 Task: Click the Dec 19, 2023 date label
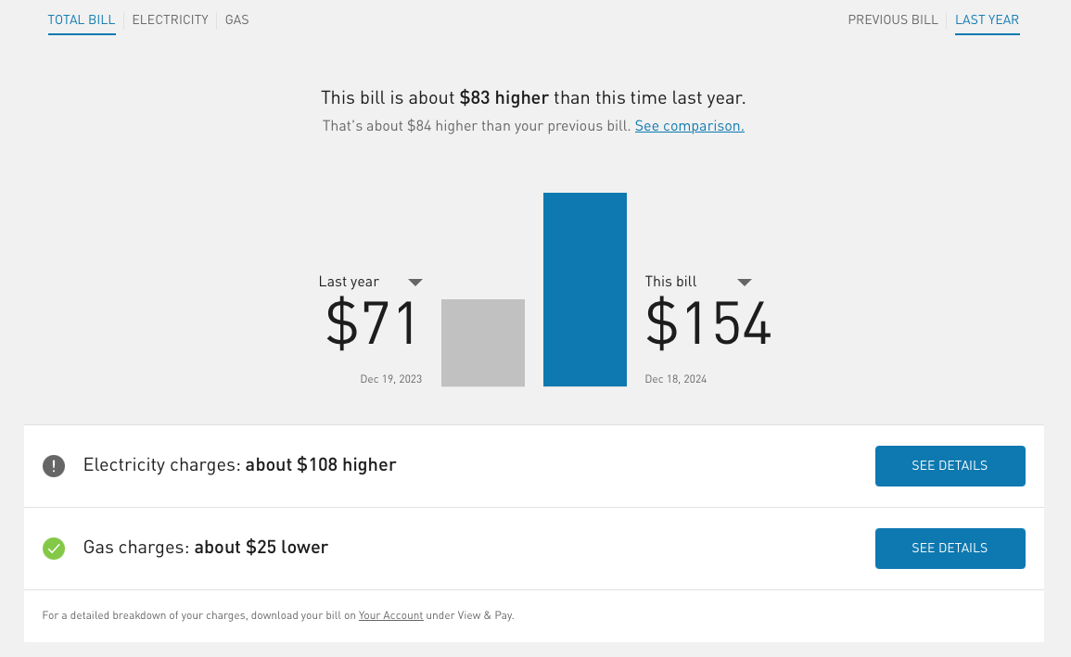coord(390,378)
